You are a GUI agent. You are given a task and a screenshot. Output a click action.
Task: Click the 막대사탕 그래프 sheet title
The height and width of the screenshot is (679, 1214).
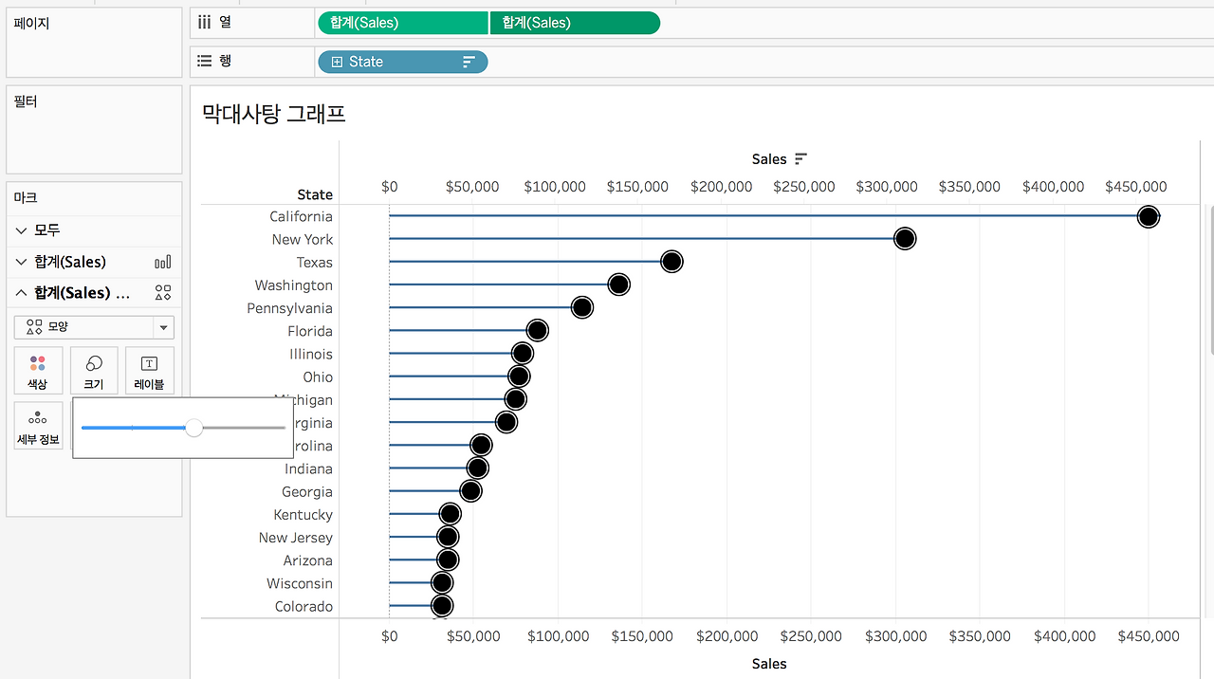[273, 115]
